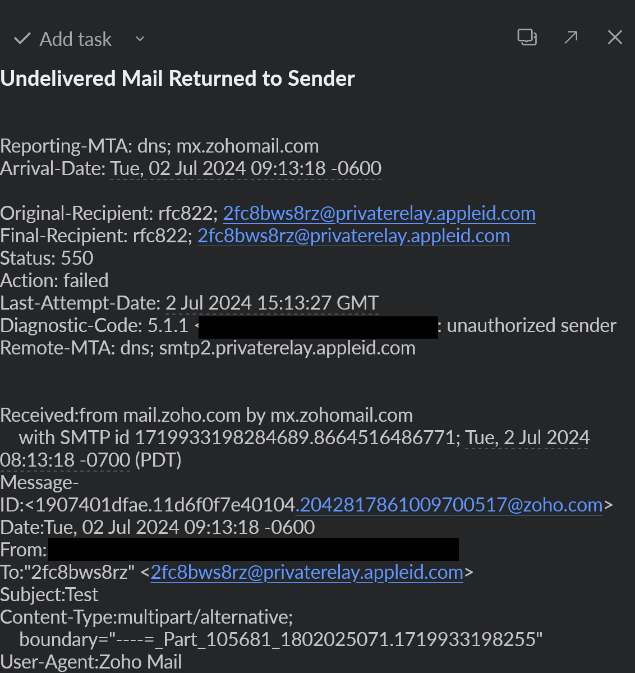Image resolution: width=635 pixels, height=673 pixels.
Task: Open email in new window arrow icon
Action: tap(571, 38)
